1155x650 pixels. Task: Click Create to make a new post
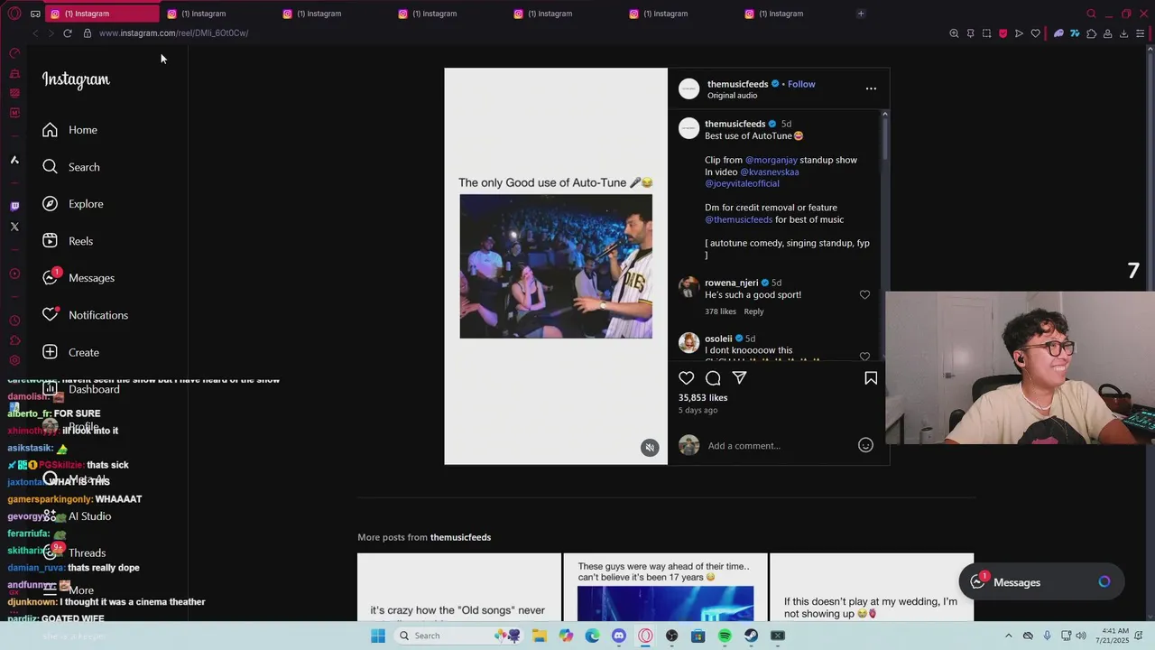(70, 352)
